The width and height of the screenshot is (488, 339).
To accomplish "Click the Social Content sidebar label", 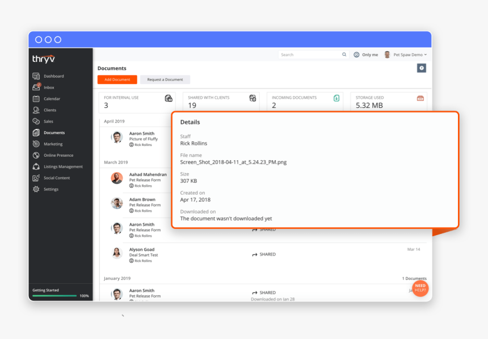I will (x=57, y=178).
